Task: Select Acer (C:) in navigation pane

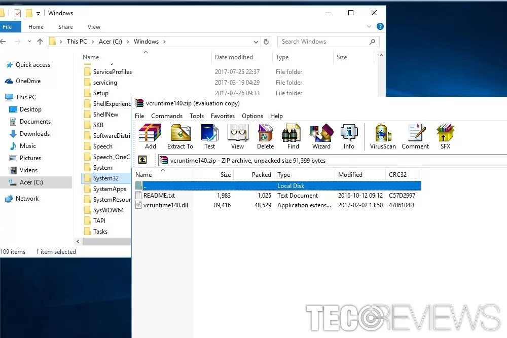Action: pyautogui.click(x=36, y=182)
